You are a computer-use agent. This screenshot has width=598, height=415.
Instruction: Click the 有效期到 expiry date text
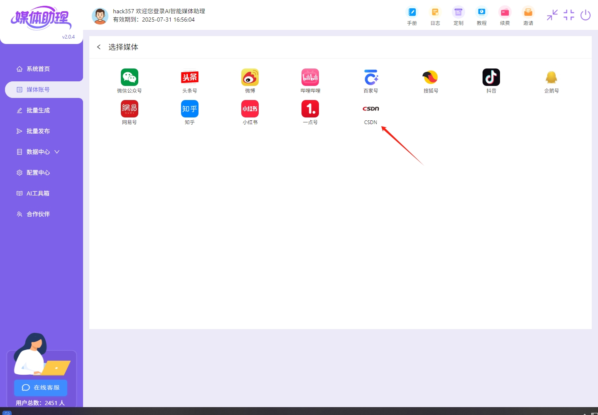click(x=154, y=20)
